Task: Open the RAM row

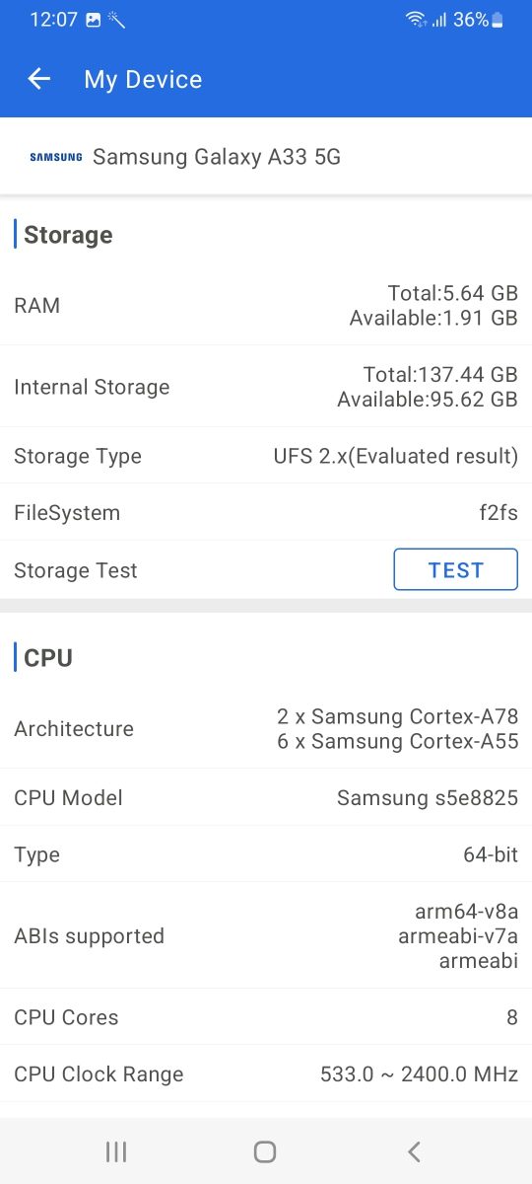Action: pyautogui.click(x=266, y=305)
